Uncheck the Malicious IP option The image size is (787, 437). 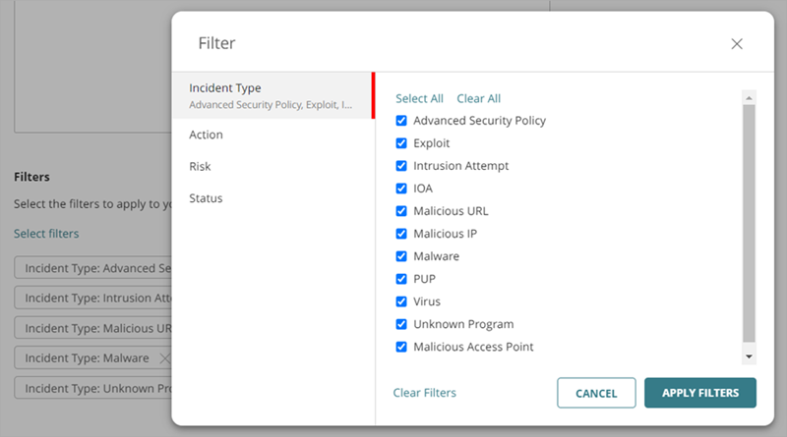(401, 234)
